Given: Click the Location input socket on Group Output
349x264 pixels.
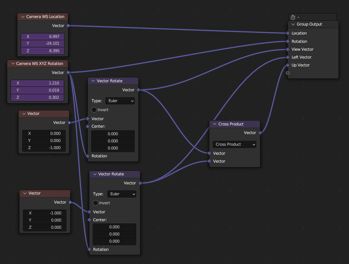Looking at the screenshot, I should (288, 33).
